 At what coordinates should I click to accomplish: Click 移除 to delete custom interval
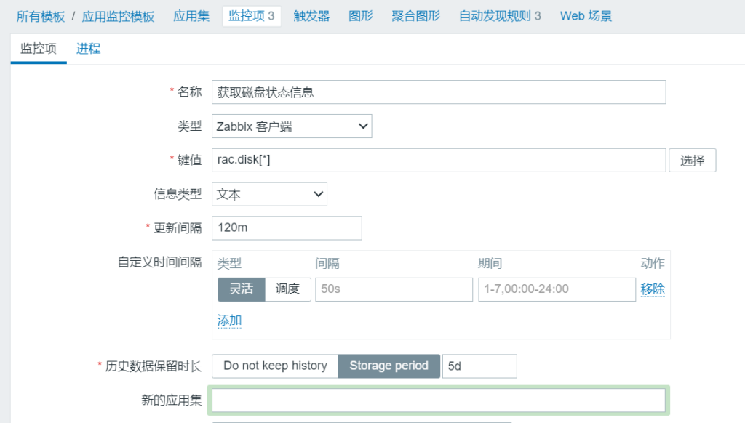(652, 289)
